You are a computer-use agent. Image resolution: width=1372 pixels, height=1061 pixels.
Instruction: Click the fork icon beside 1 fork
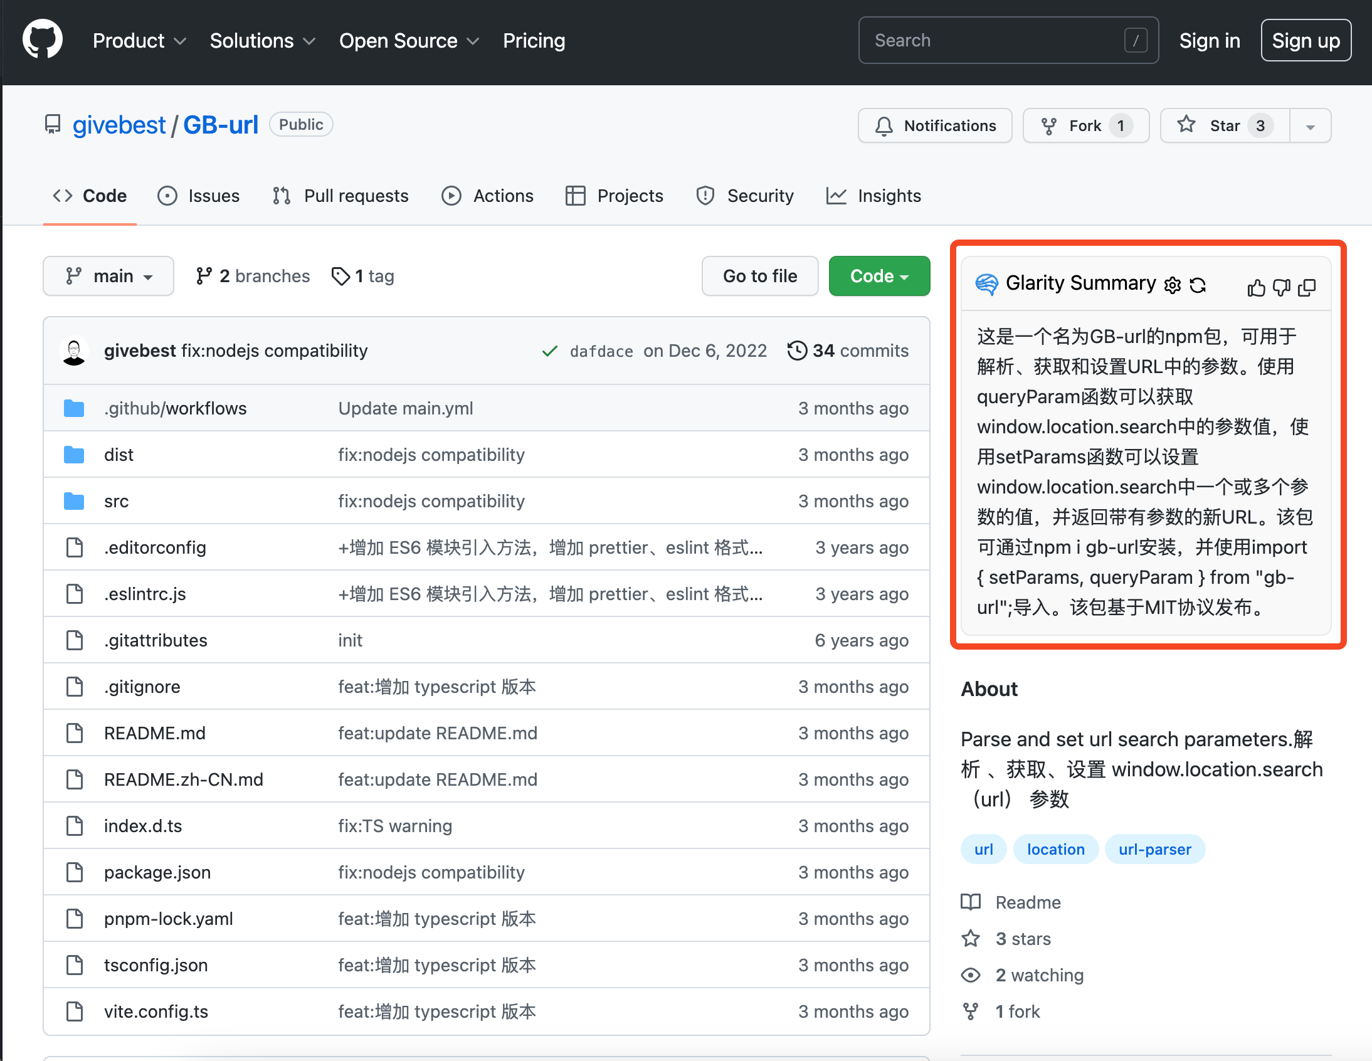(971, 1011)
